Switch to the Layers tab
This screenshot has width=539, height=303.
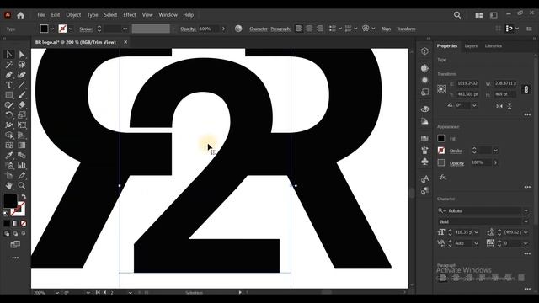pos(471,46)
